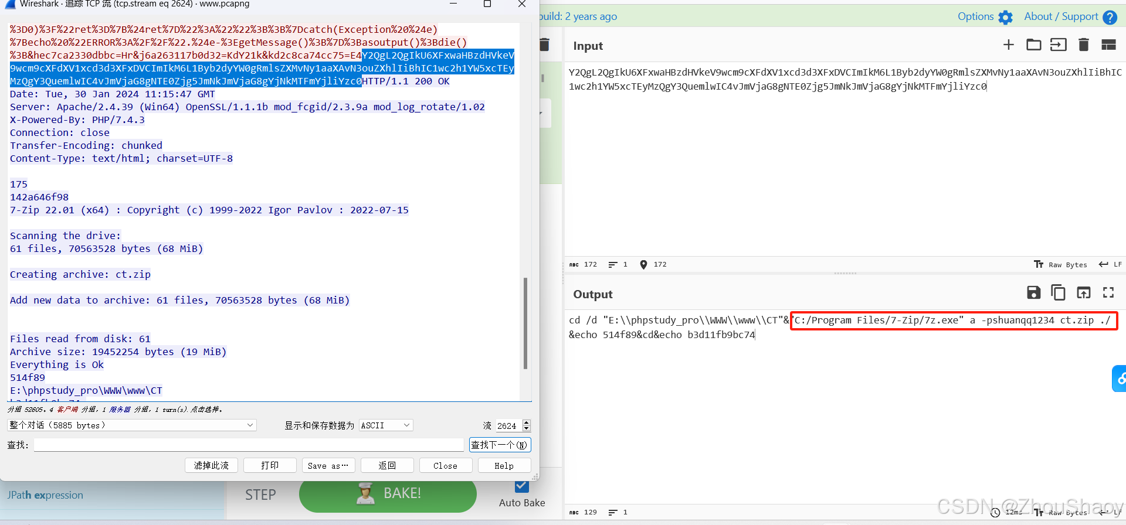Image resolution: width=1126 pixels, height=525 pixels.
Task: Click the stream number stepper arrows
Action: point(526,425)
